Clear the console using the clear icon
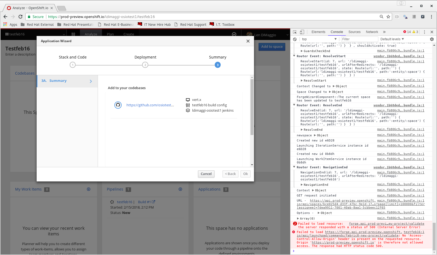 295,39
